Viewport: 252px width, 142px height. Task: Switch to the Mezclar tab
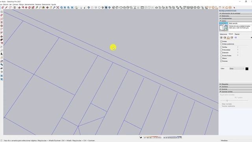237,34
